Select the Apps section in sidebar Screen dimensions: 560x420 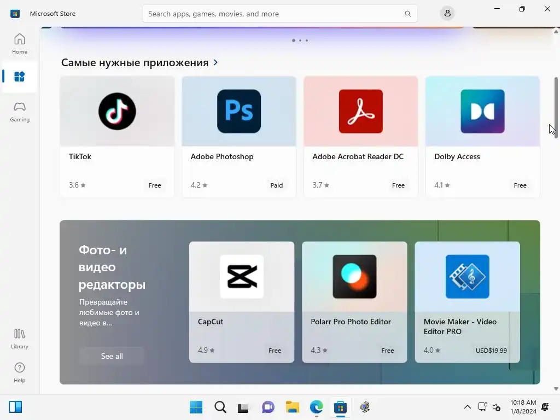point(20,77)
